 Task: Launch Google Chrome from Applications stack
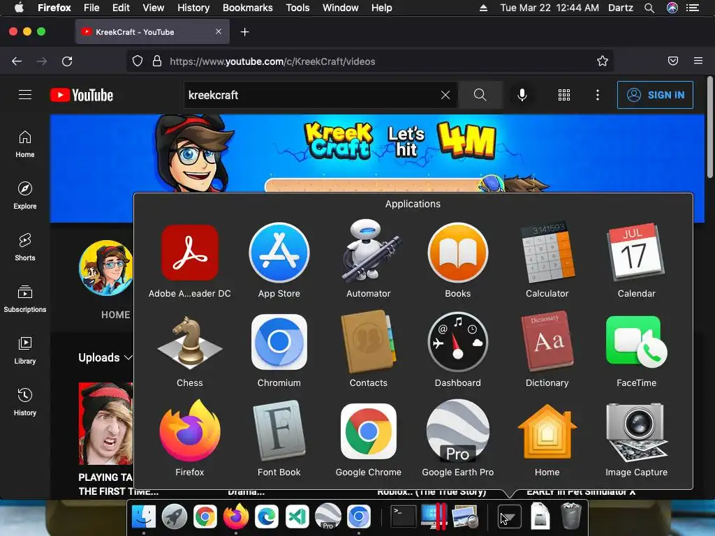[x=369, y=431]
